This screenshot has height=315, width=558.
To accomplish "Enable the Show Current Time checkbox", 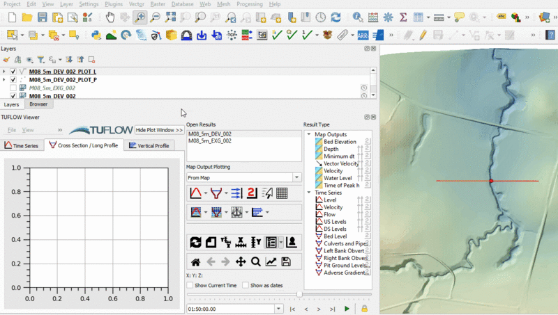I will click(x=190, y=286).
